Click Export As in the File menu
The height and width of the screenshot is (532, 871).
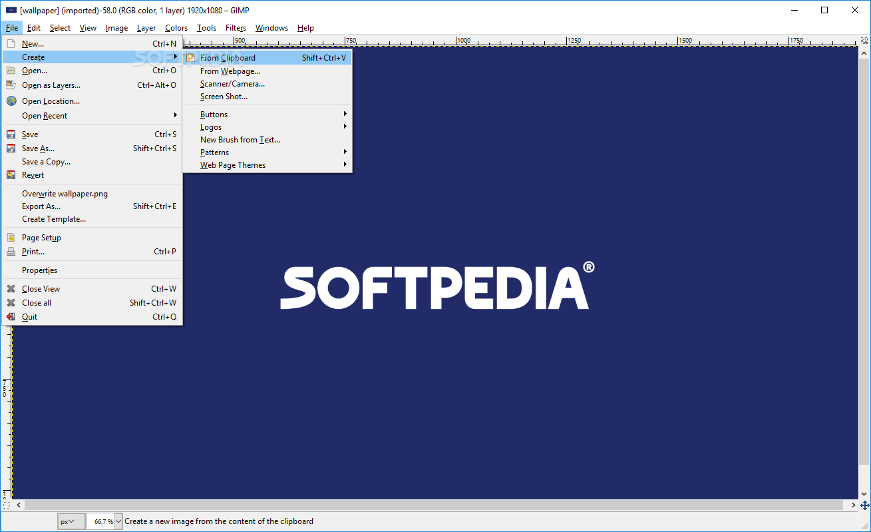[41, 206]
